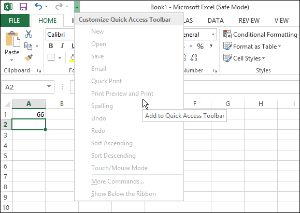
Task: Choose Sort Ascending menu entry
Action: coord(129,143)
